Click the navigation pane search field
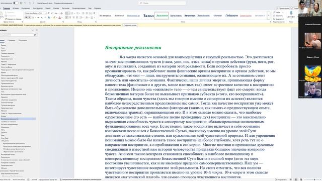This screenshot has height=181, width=322. click(x=17, y=35)
